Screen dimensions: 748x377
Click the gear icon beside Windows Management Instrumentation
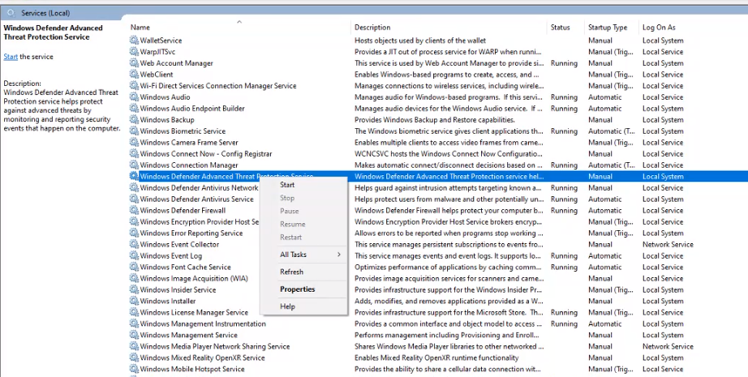pos(134,323)
